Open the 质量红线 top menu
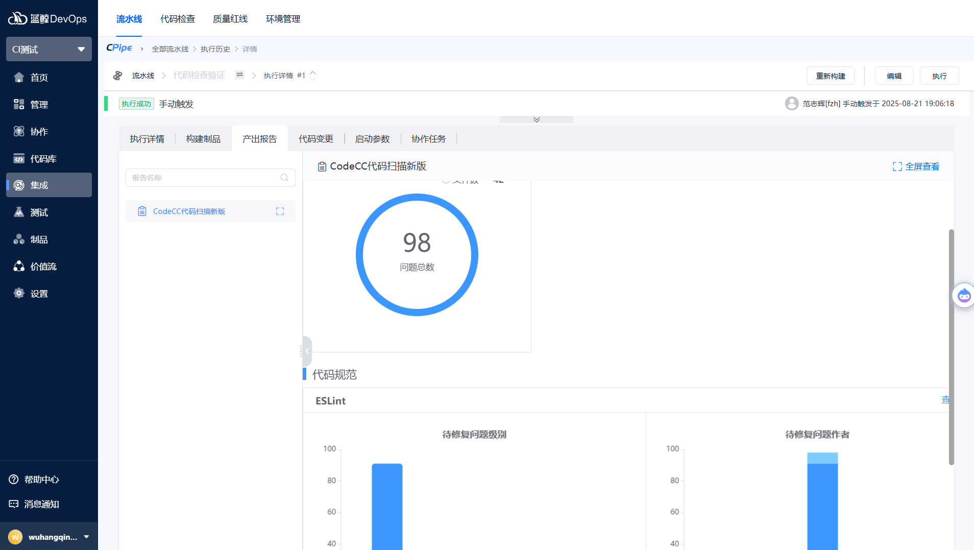The width and height of the screenshot is (974, 550). [230, 19]
